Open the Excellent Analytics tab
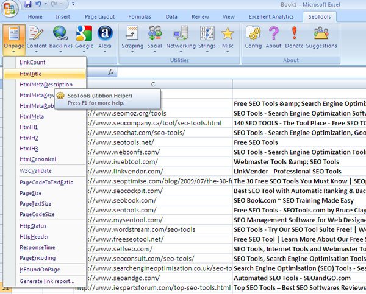Viewport: 366px width, 294px height. 271,17
